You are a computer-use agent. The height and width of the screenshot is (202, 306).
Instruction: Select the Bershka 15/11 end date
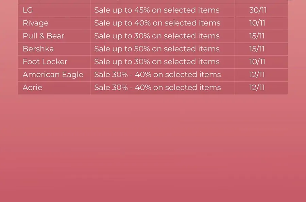coord(257,49)
